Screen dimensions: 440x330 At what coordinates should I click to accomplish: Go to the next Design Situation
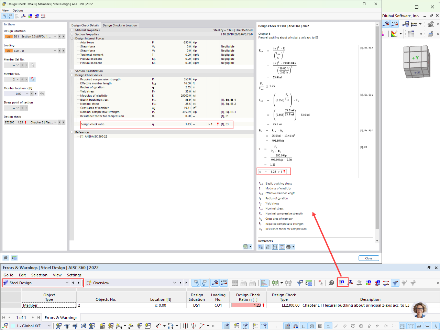[64, 36]
